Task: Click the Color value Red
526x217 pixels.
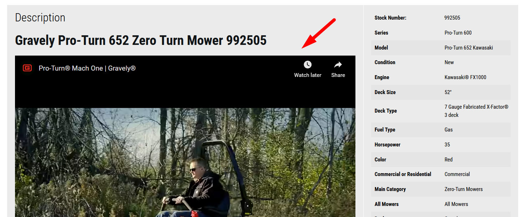Action: point(449,160)
